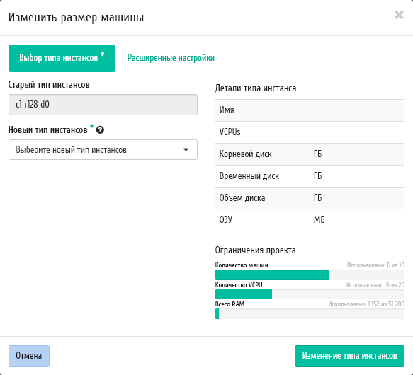Switch to Расширенные настройки tab

click(171, 58)
